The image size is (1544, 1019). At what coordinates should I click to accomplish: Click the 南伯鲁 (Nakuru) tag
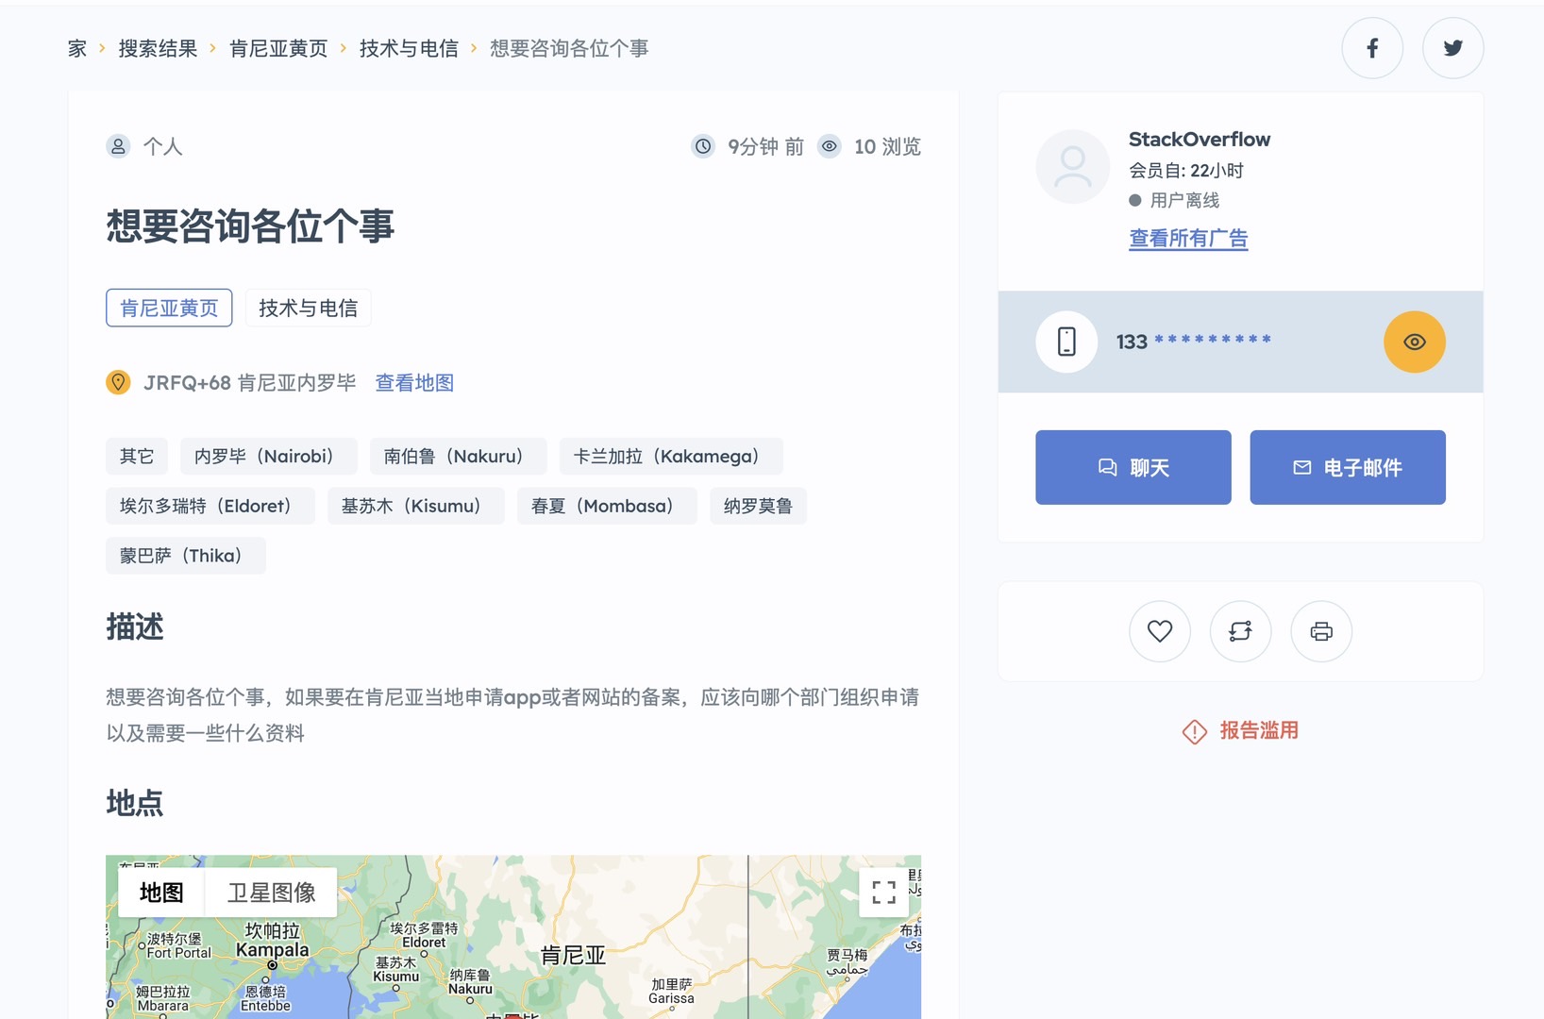point(459,456)
